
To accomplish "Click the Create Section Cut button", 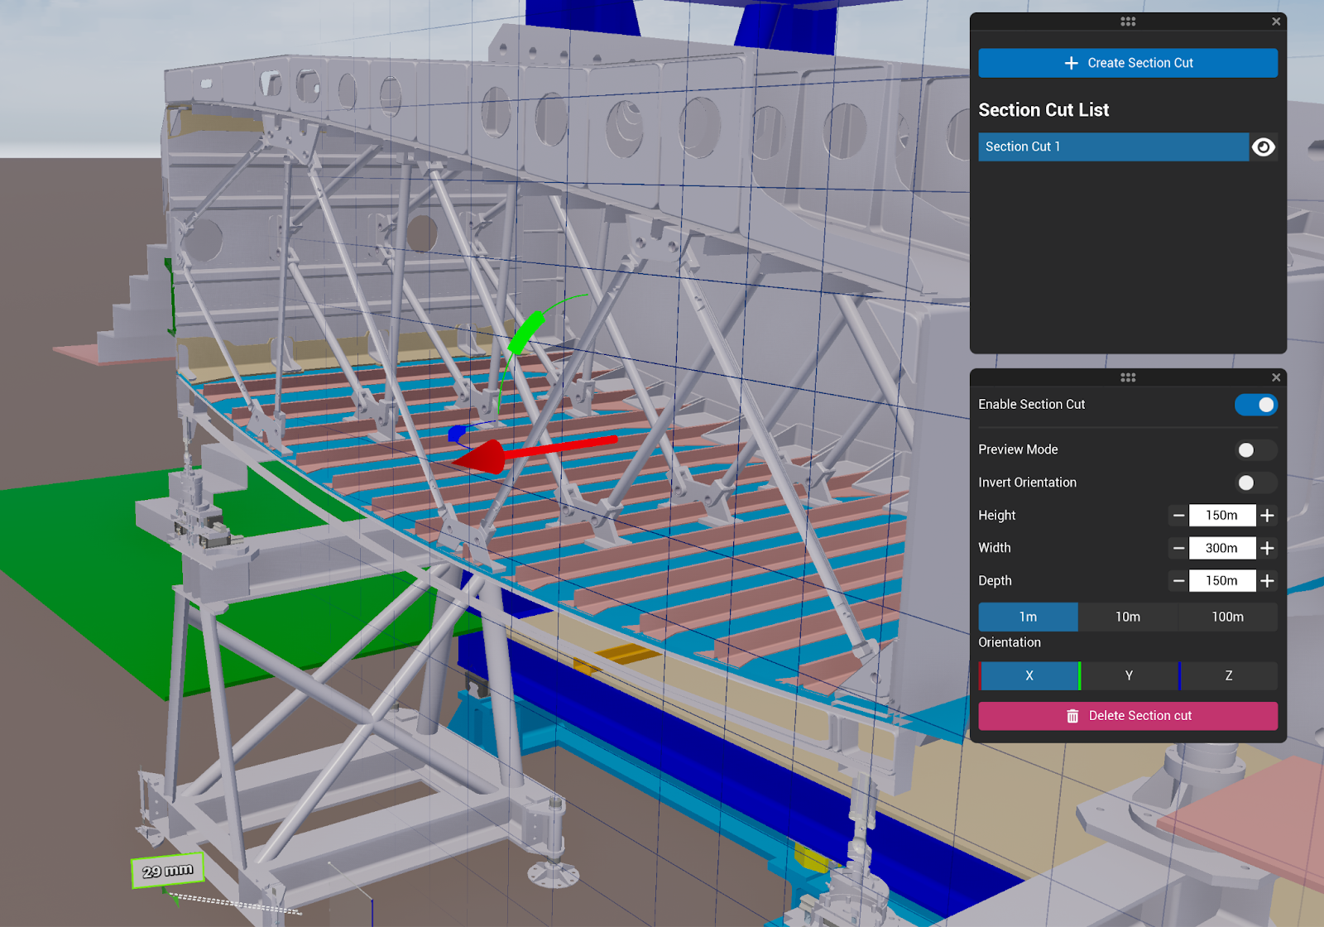I will pos(1127,63).
